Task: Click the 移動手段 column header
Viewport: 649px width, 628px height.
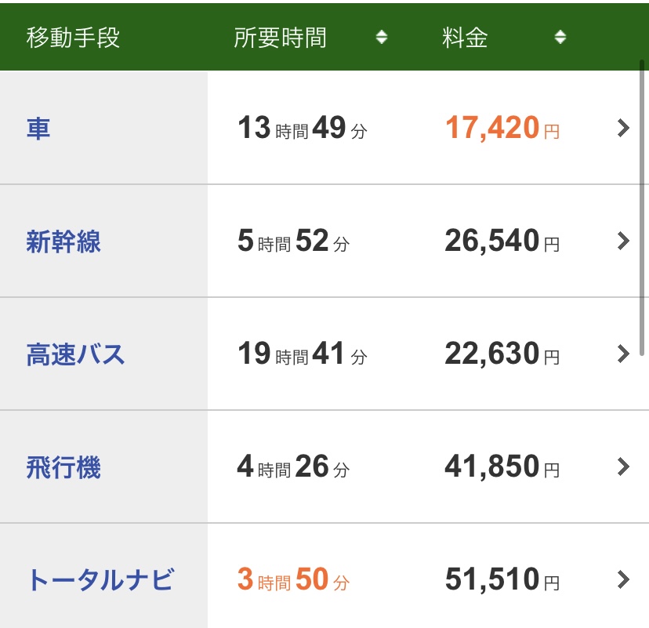Action: pyautogui.click(x=73, y=38)
